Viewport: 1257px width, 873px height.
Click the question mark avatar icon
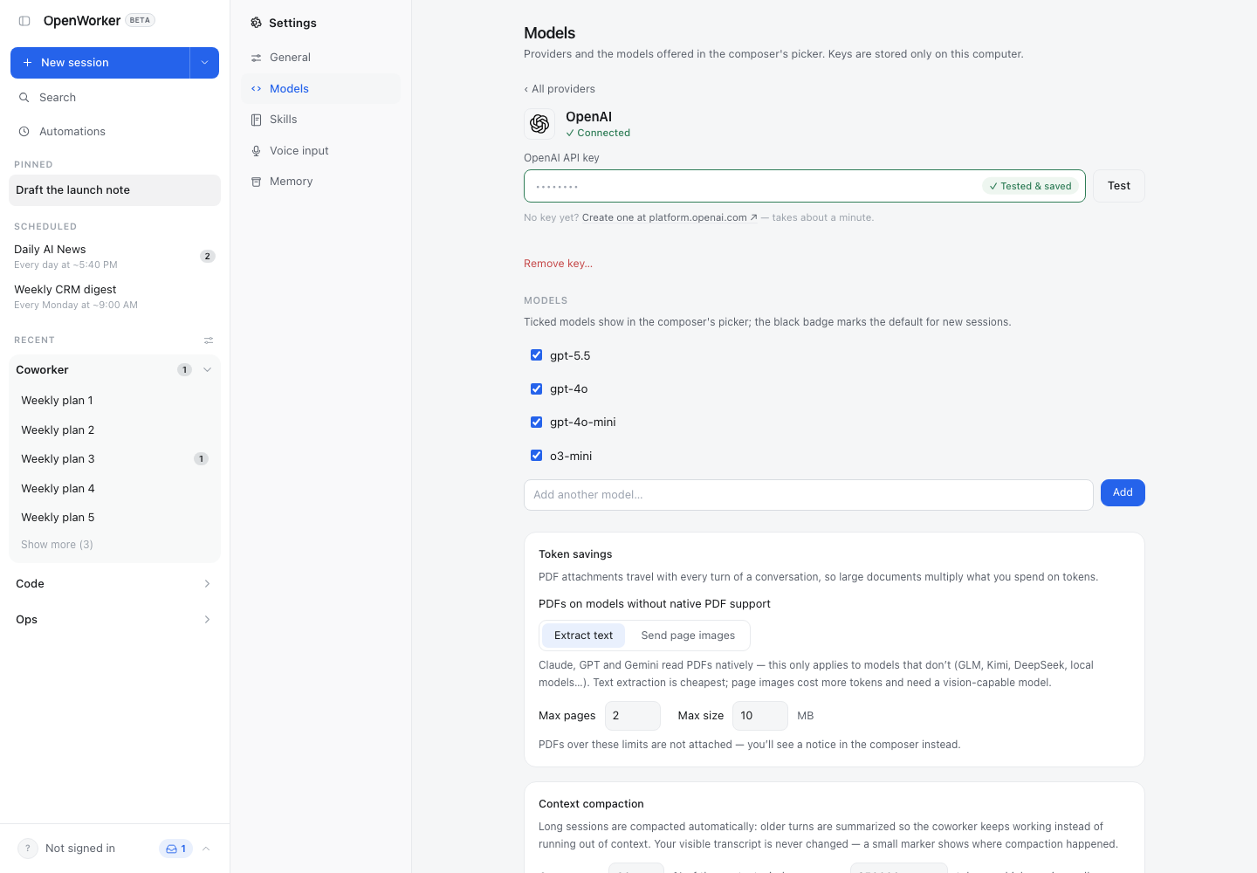28,849
